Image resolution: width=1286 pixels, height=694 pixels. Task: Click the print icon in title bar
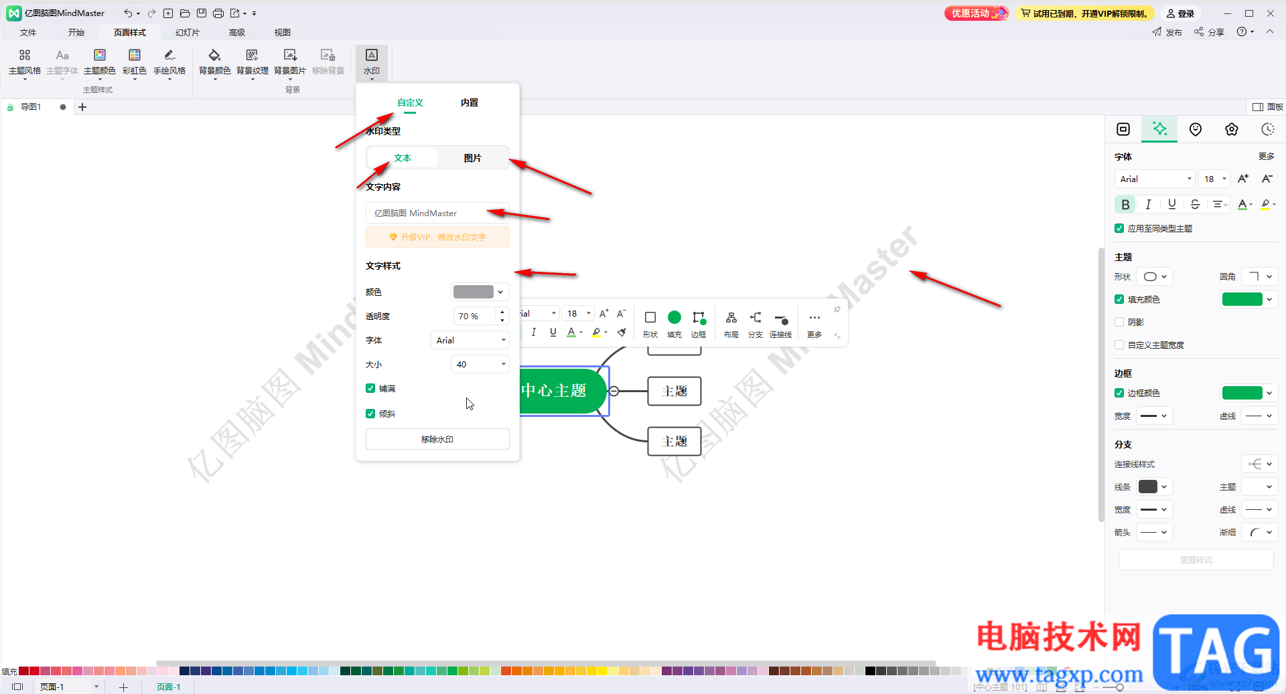tap(218, 13)
